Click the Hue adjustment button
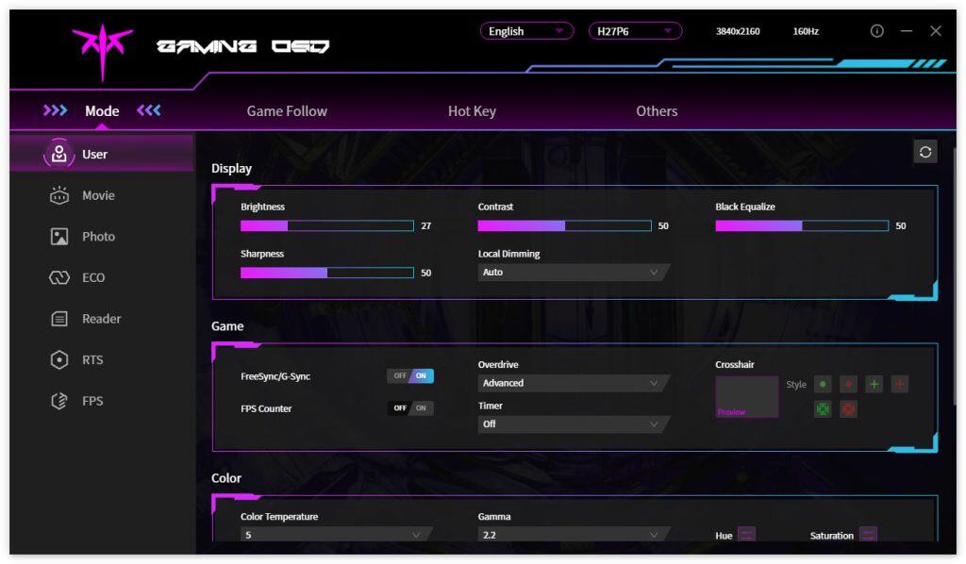966x564 pixels. (746, 535)
